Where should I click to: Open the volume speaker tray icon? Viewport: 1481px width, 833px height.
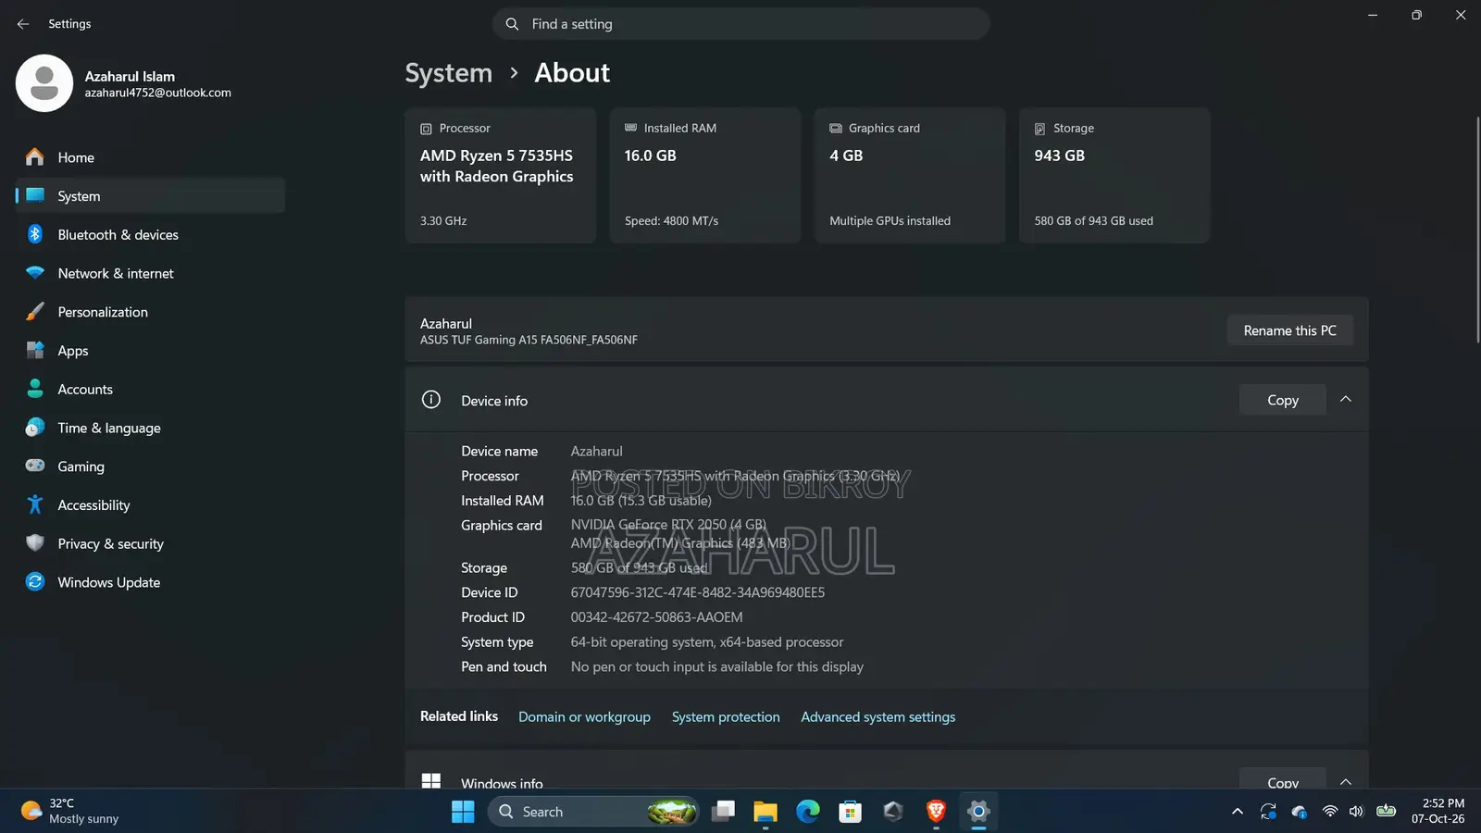pos(1356,812)
